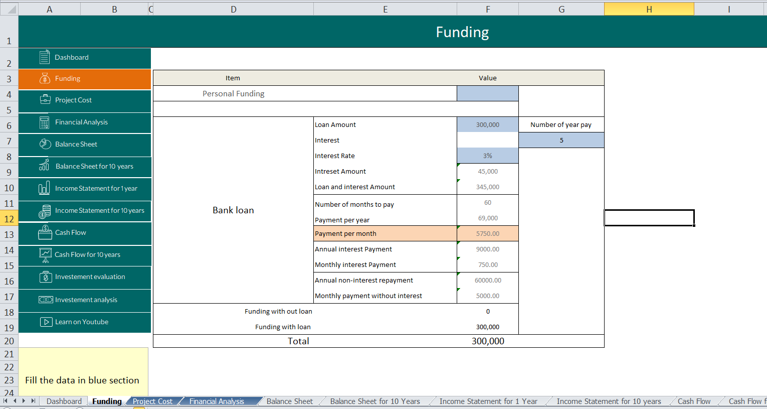Image resolution: width=767 pixels, height=409 pixels.
Task: Select the Personal Funding blue value cell
Action: tap(487, 93)
